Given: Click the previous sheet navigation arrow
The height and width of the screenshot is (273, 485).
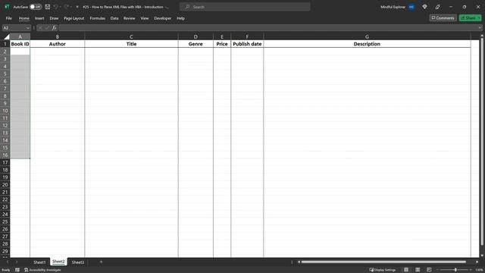Looking at the screenshot, I should click(x=8, y=262).
